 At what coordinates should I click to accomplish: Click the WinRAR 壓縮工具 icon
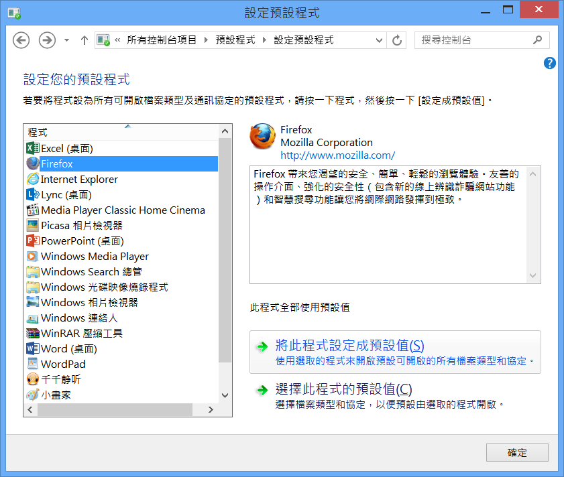point(33,333)
